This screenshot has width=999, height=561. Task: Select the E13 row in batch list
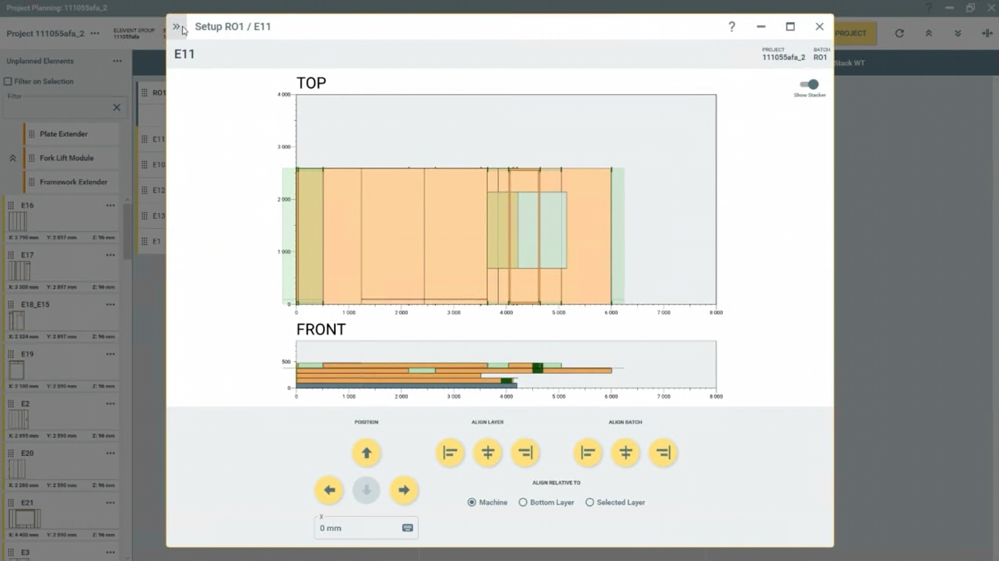click(152, 215)
